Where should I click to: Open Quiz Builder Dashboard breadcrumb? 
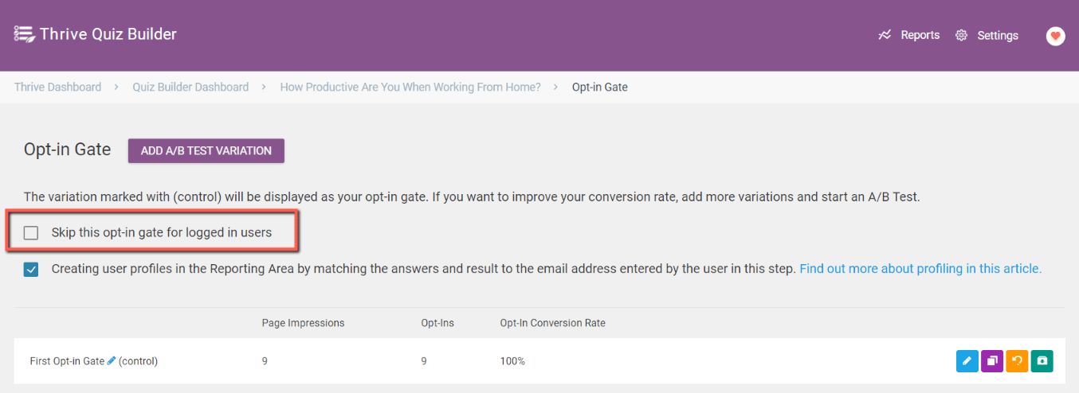tap(190, 88)
